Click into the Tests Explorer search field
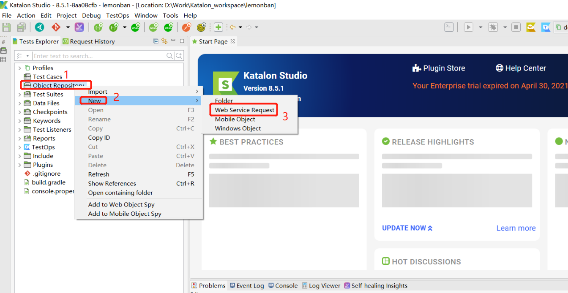 [x=99, y=56]
